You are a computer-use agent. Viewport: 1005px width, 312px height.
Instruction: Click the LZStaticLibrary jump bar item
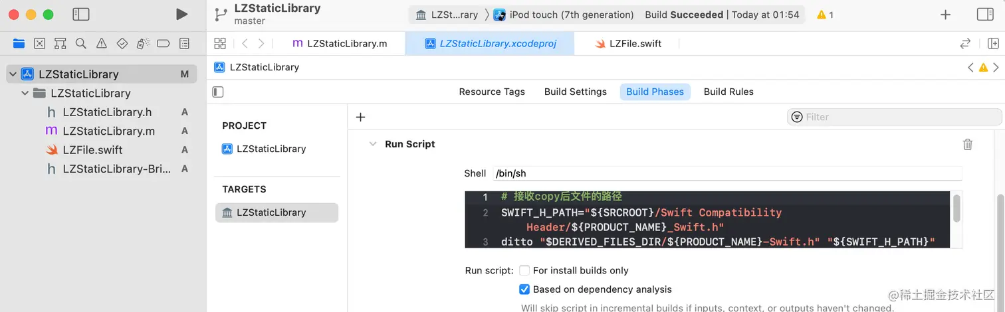[x=257, y=67]
